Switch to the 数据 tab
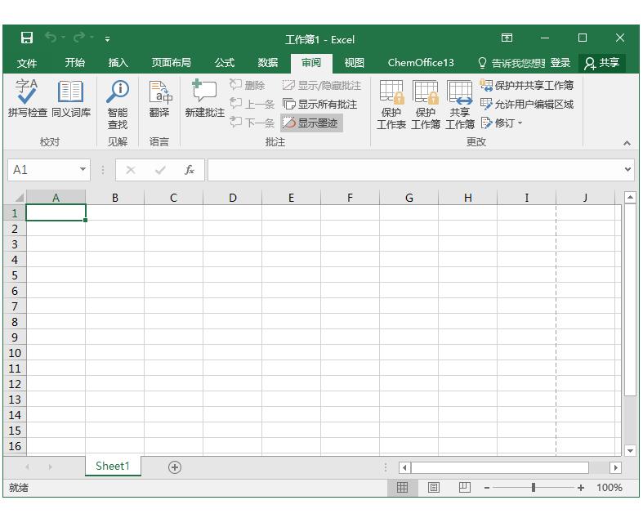The width and height of the screenshot is (643, 527). (x=268, y=63)
